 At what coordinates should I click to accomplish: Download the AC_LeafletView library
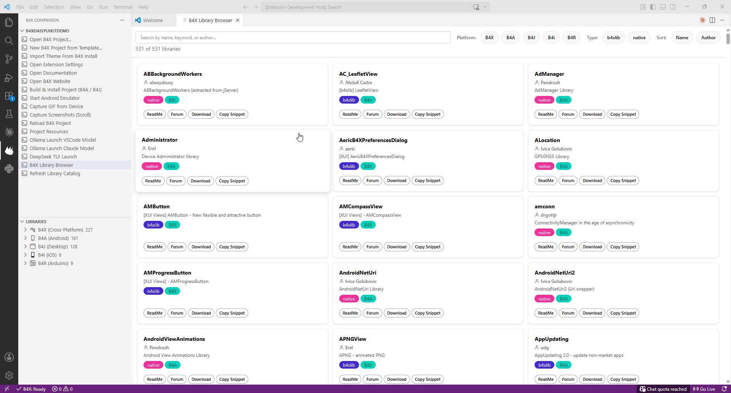tap(397, 114)
